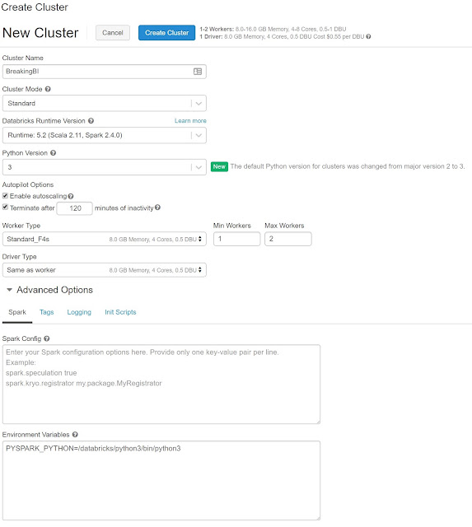The width and height of the screenshot is (472, 527).
Task: Open the Cluster Mode dropdown
Action: pyautogui.click(x=105, y=103)
